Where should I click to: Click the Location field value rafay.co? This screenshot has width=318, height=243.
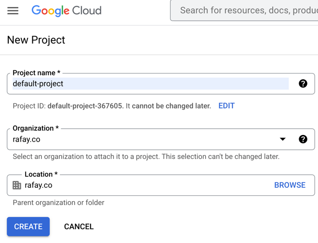coord(39,185)
